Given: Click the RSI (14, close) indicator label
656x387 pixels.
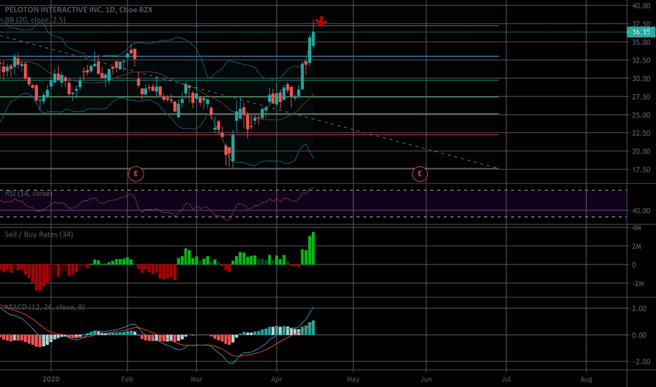Looking at the screenshot, I should (x=28, y=193).
